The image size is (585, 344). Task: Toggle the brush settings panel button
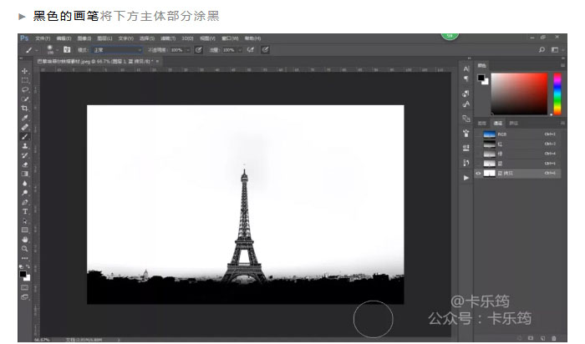click(x=67, y=49)
